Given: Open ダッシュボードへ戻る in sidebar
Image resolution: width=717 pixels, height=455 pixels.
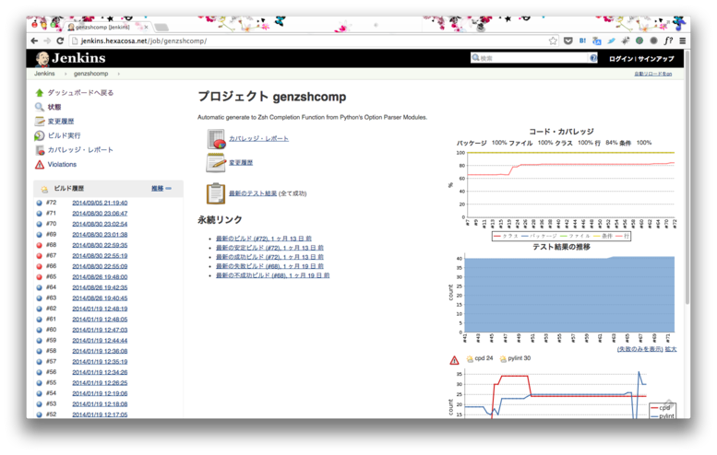Looking at the screenshot, I should [x=80, y=93].
